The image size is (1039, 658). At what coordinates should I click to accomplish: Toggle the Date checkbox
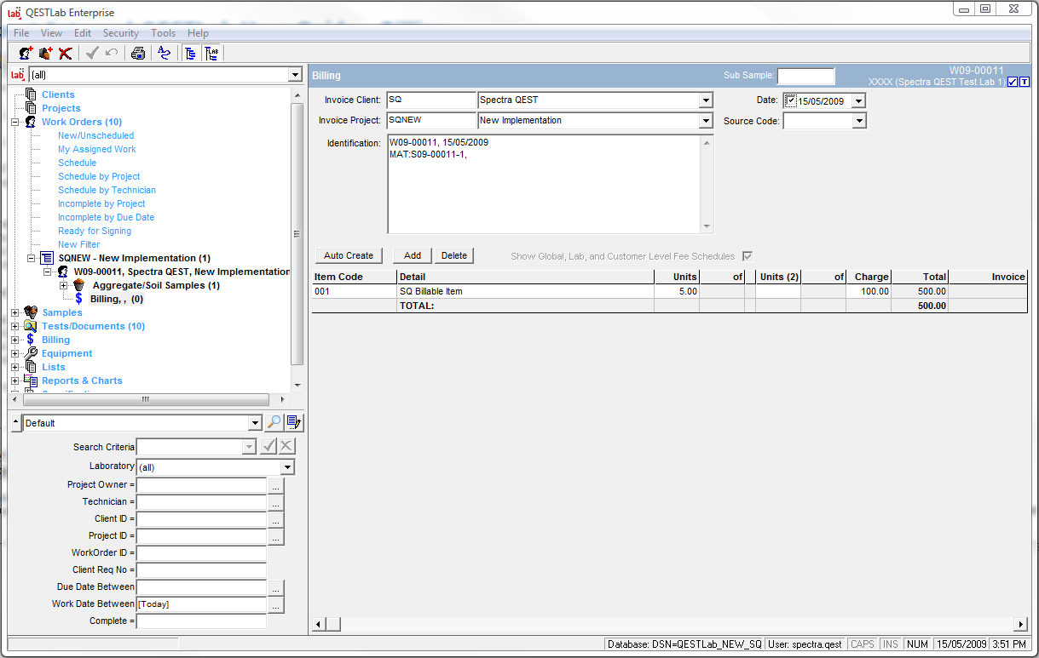pyautogui.click(x=790, y=100)
